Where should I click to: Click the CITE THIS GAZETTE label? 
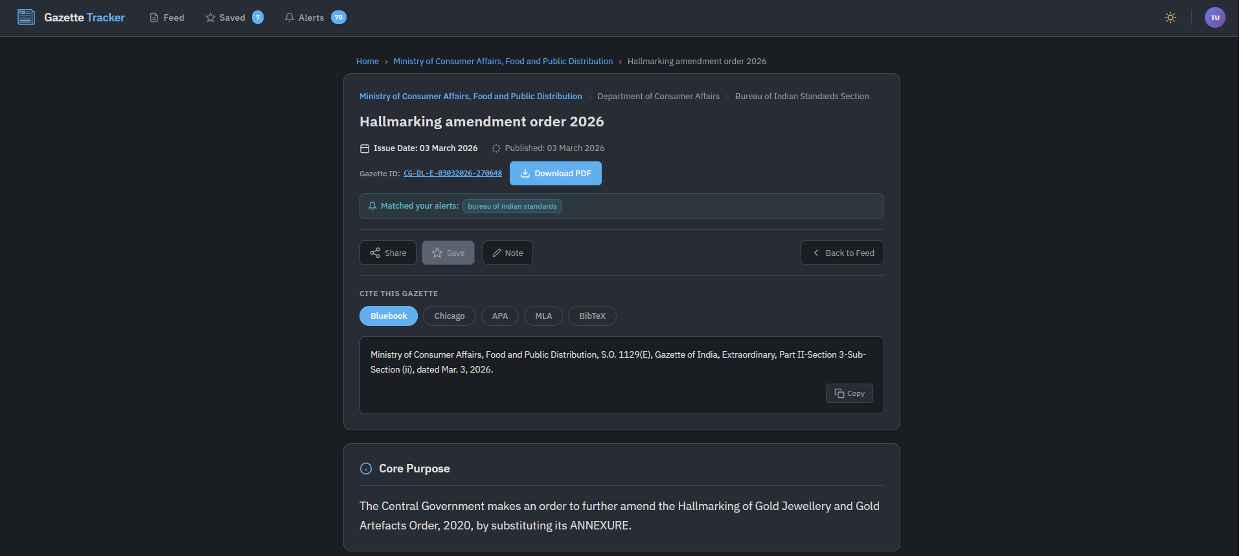coord(398,294)
